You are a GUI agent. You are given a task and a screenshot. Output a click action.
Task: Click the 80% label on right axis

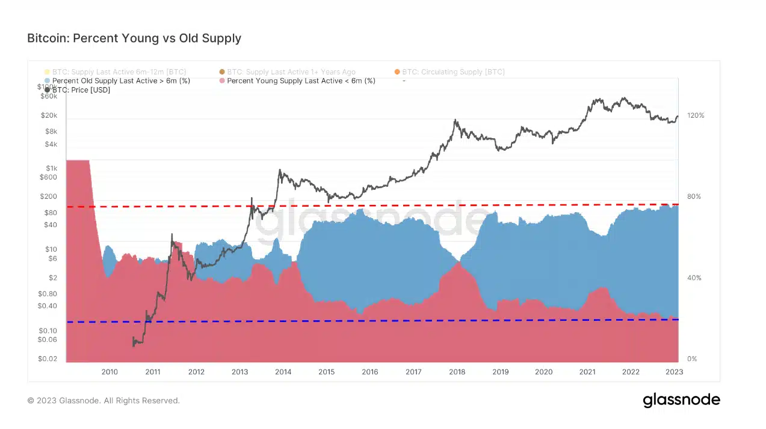point(694,196)
